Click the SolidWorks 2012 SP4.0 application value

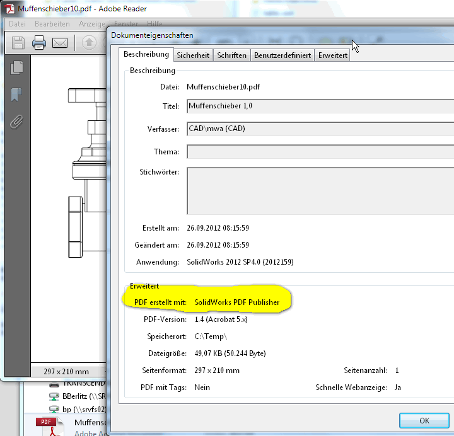(240, 262)
